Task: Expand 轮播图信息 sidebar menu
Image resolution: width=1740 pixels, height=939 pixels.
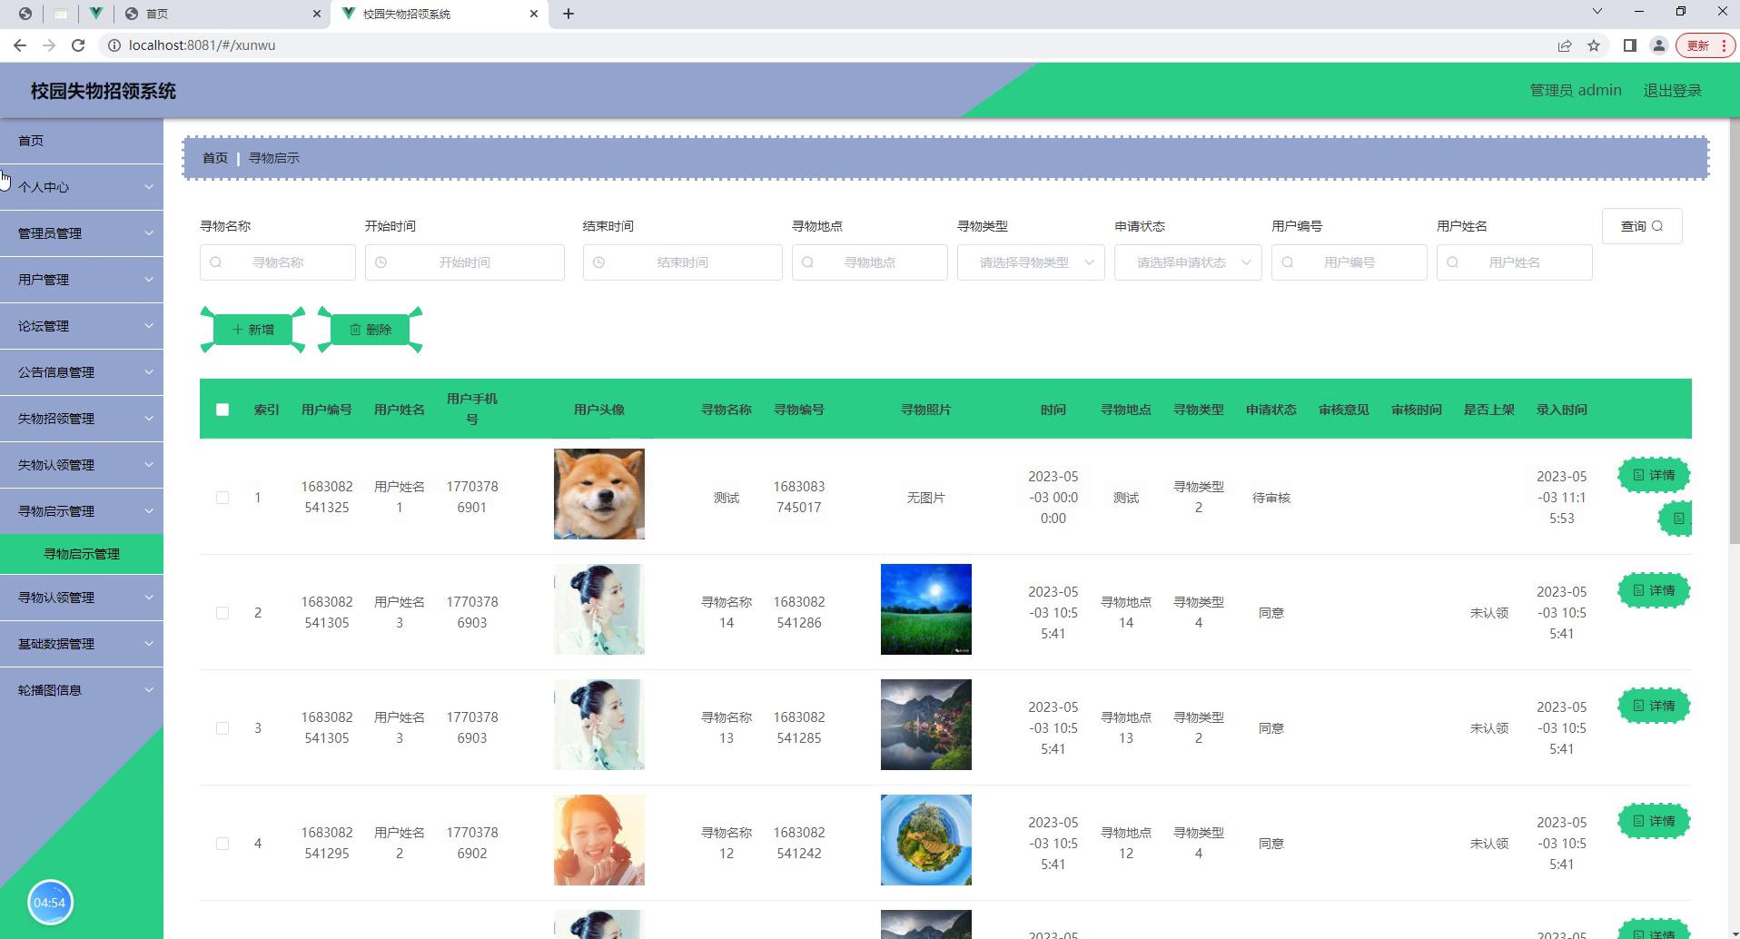Action: click(82, 690)
